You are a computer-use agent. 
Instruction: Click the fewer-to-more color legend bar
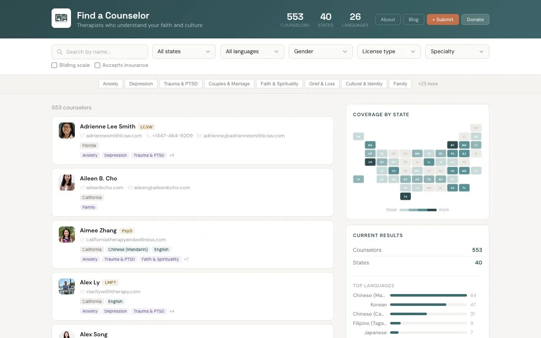point(418,210)
